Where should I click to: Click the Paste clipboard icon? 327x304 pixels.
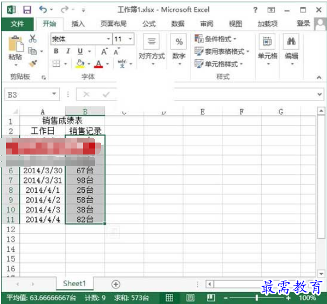click(x=16, y=43)
